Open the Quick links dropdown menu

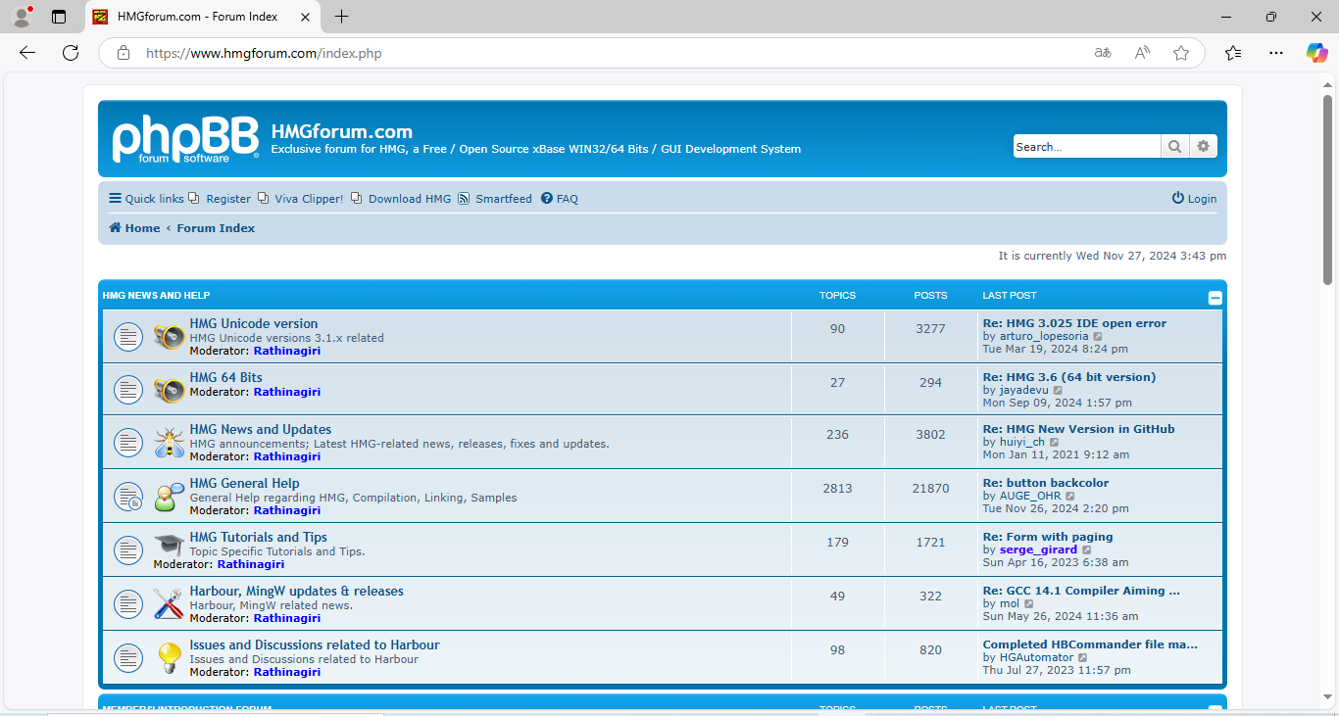(x=146, y=199)
